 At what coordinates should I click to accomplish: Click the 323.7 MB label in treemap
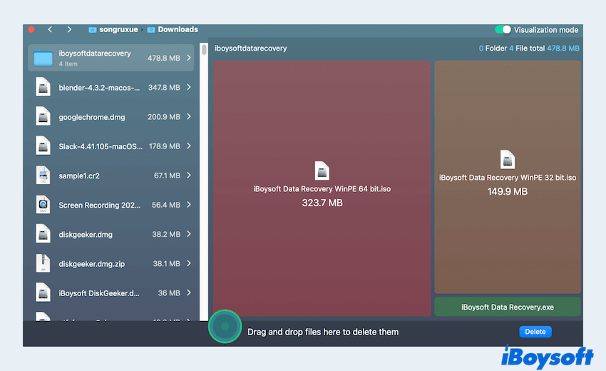pyautogui.click(x=322, y=203)
